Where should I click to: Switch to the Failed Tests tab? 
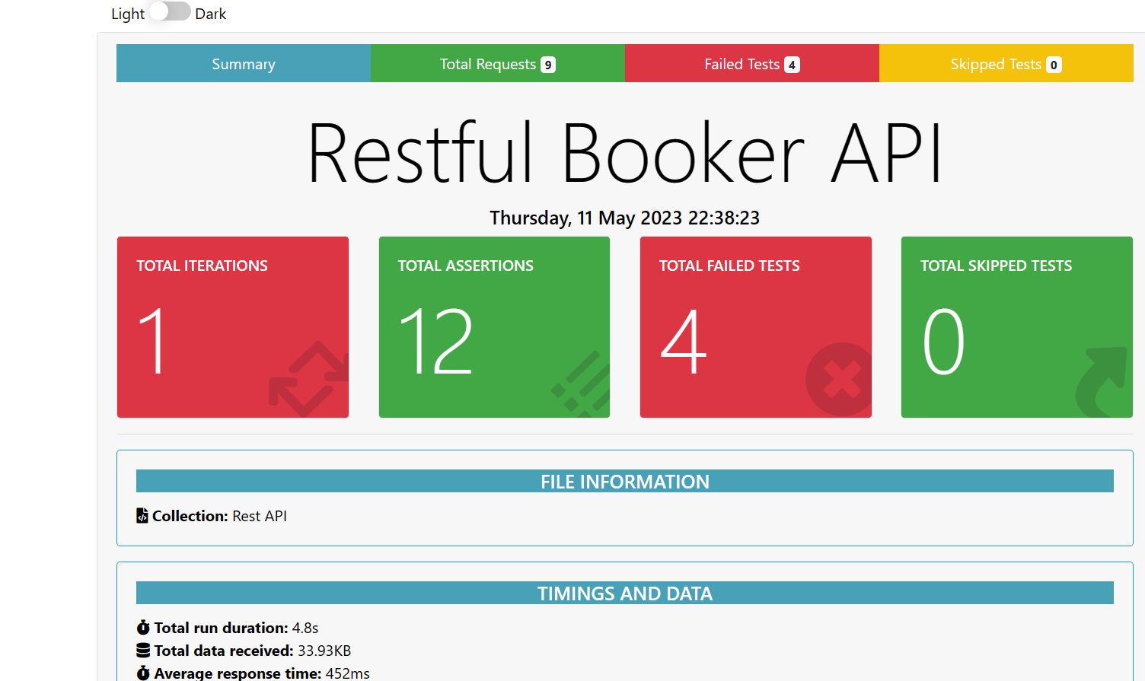tap(751, 64)
